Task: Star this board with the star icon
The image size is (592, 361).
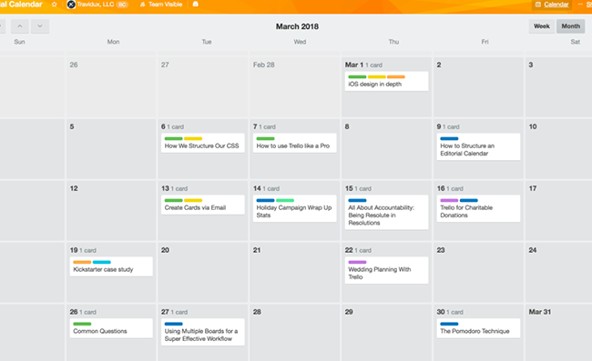Action: (x=55, y=5)
